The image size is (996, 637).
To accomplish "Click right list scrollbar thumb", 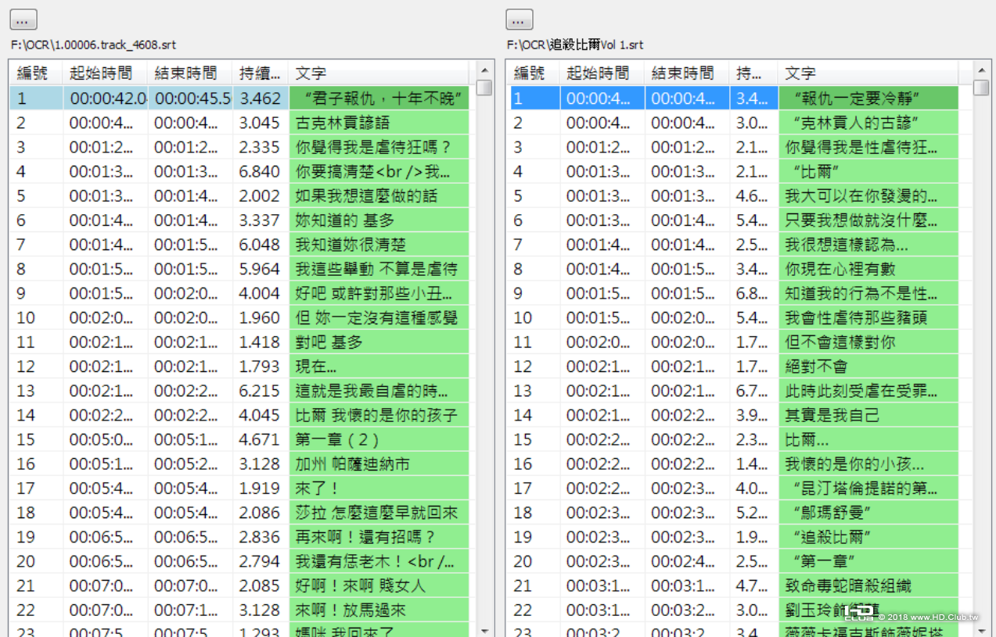I will pyautogui.click(x=981, y=88).
